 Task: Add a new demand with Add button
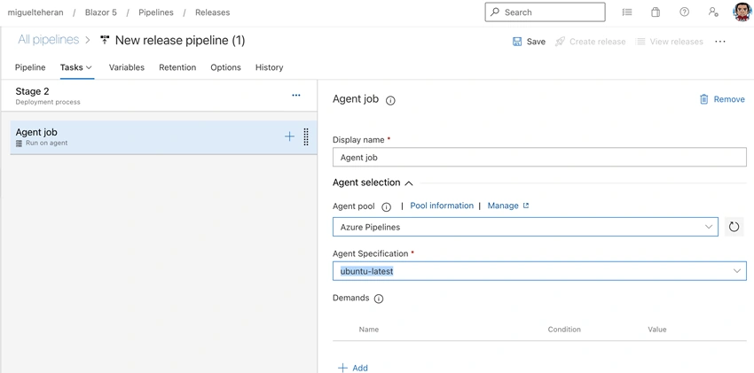coord(353,368)
